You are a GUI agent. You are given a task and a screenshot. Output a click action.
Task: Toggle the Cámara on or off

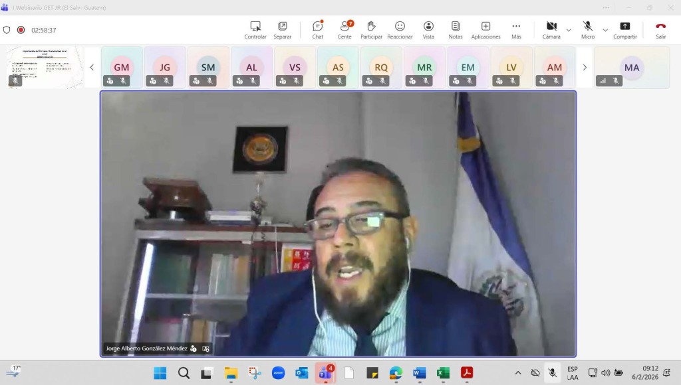pos(551,30)
